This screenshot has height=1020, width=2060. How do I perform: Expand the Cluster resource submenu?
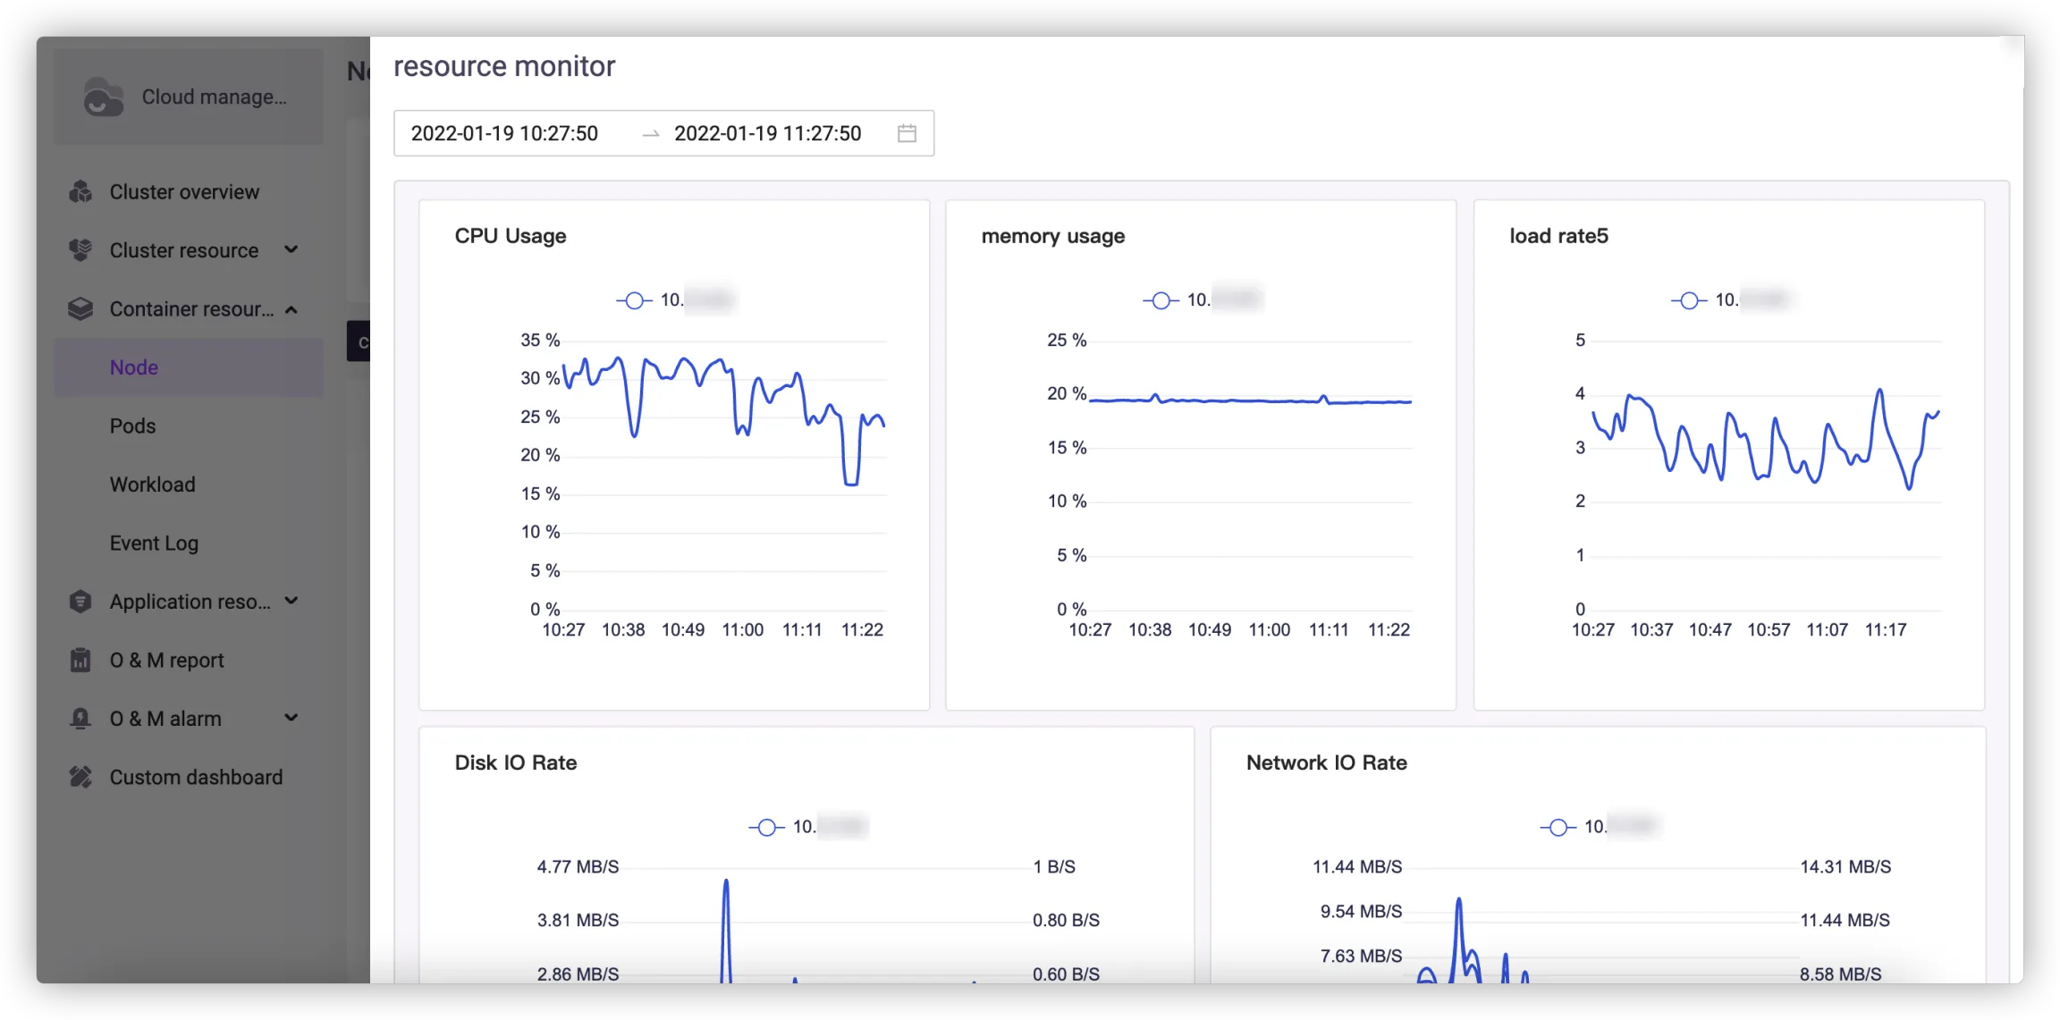point(291,249)
